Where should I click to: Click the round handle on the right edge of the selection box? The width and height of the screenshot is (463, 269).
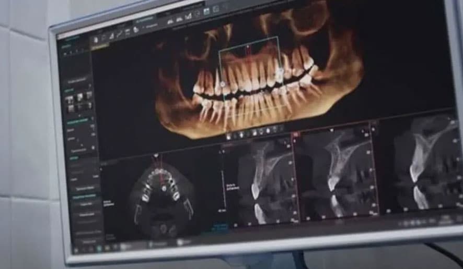[281, 72]
